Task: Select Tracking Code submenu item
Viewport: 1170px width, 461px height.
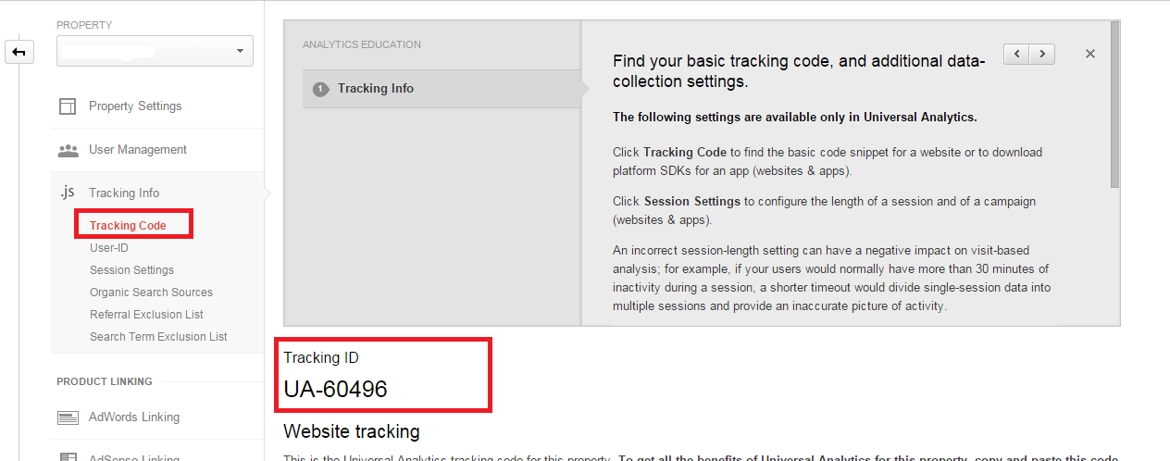Action: [x=128, y=225]
